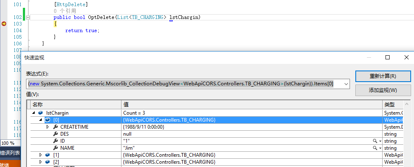Expand the CREATETIME property
Screen dimensions: 414x167
pos(48,127)
